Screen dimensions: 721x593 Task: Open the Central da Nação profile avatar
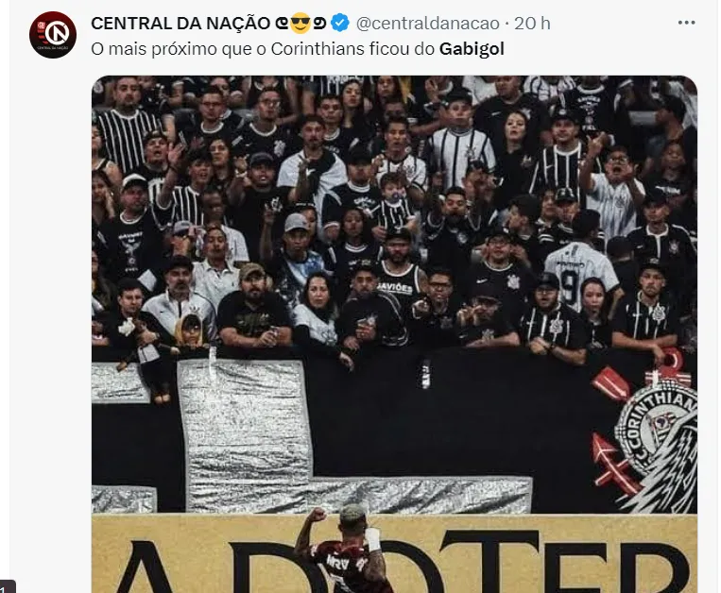[x=53, y=35]
